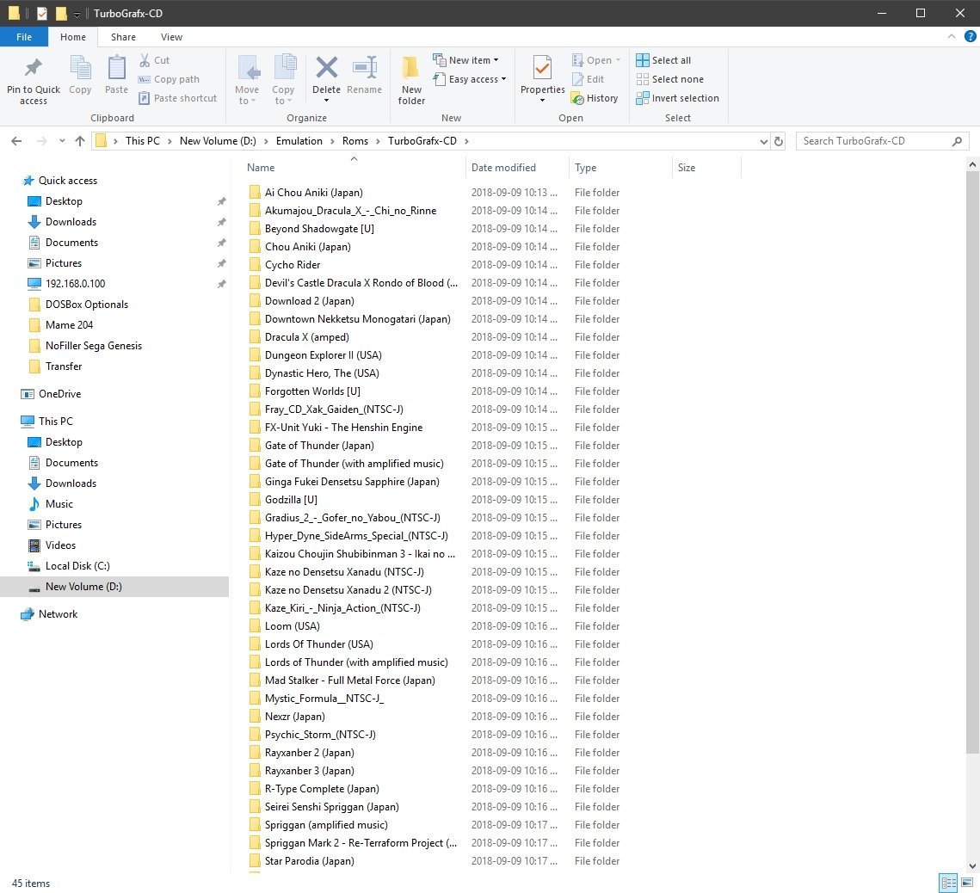Switch to large icons view layout

point(967,883)
